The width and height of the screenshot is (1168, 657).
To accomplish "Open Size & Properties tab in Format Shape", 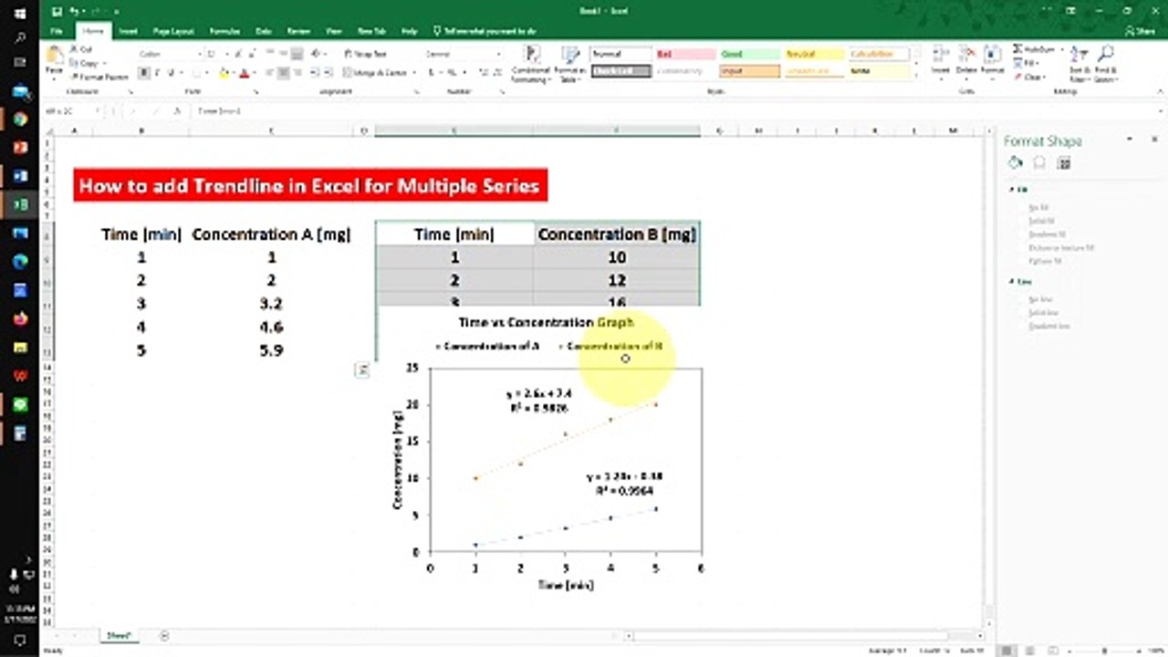I will point(1063,163).
